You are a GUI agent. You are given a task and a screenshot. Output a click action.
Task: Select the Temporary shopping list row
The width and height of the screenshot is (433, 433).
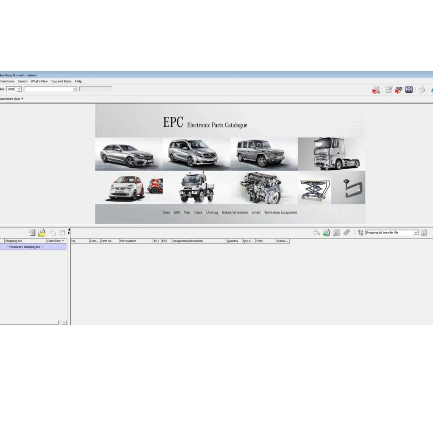33,247
